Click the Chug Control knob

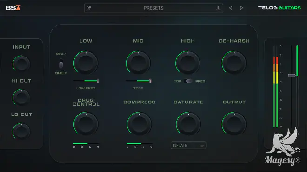86,124
